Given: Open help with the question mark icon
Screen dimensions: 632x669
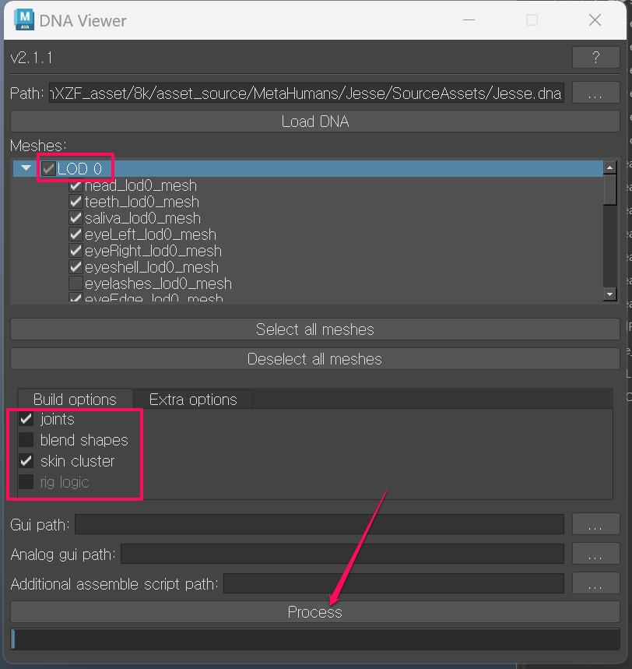Looking at the screenshot, I should click(x=595, y=58).
